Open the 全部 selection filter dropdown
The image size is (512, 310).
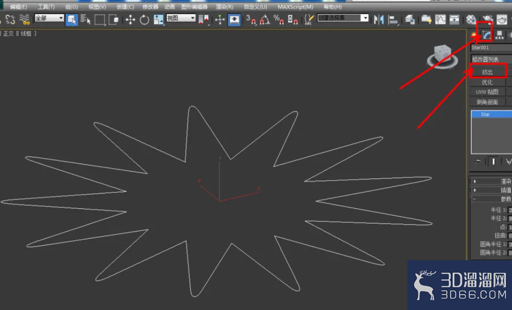pos(49,18)
